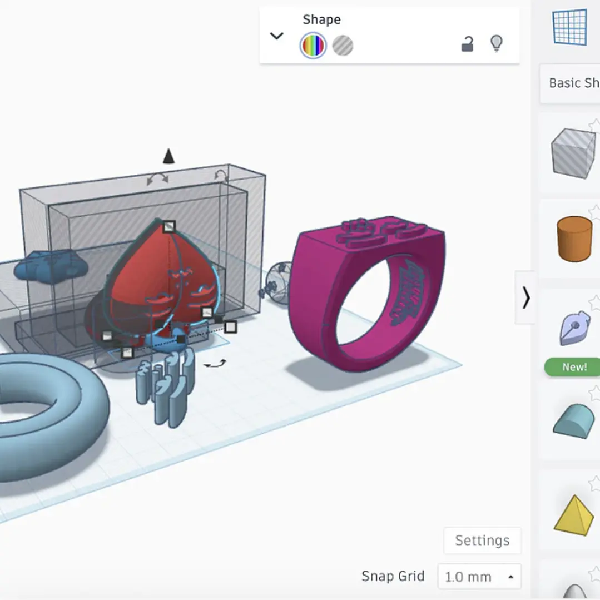Select the light blue letters cluster
Screen dimensions: 600x600
pos(165,387)
